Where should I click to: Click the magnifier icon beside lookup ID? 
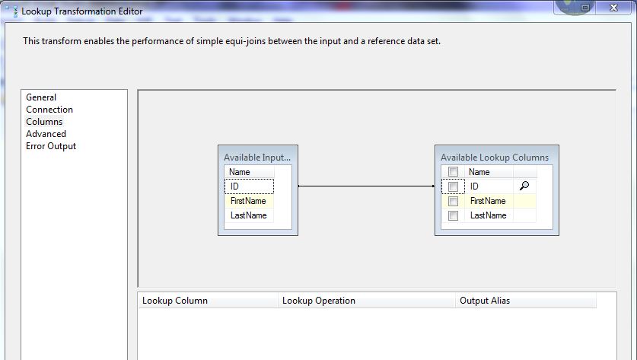[524, 186]
